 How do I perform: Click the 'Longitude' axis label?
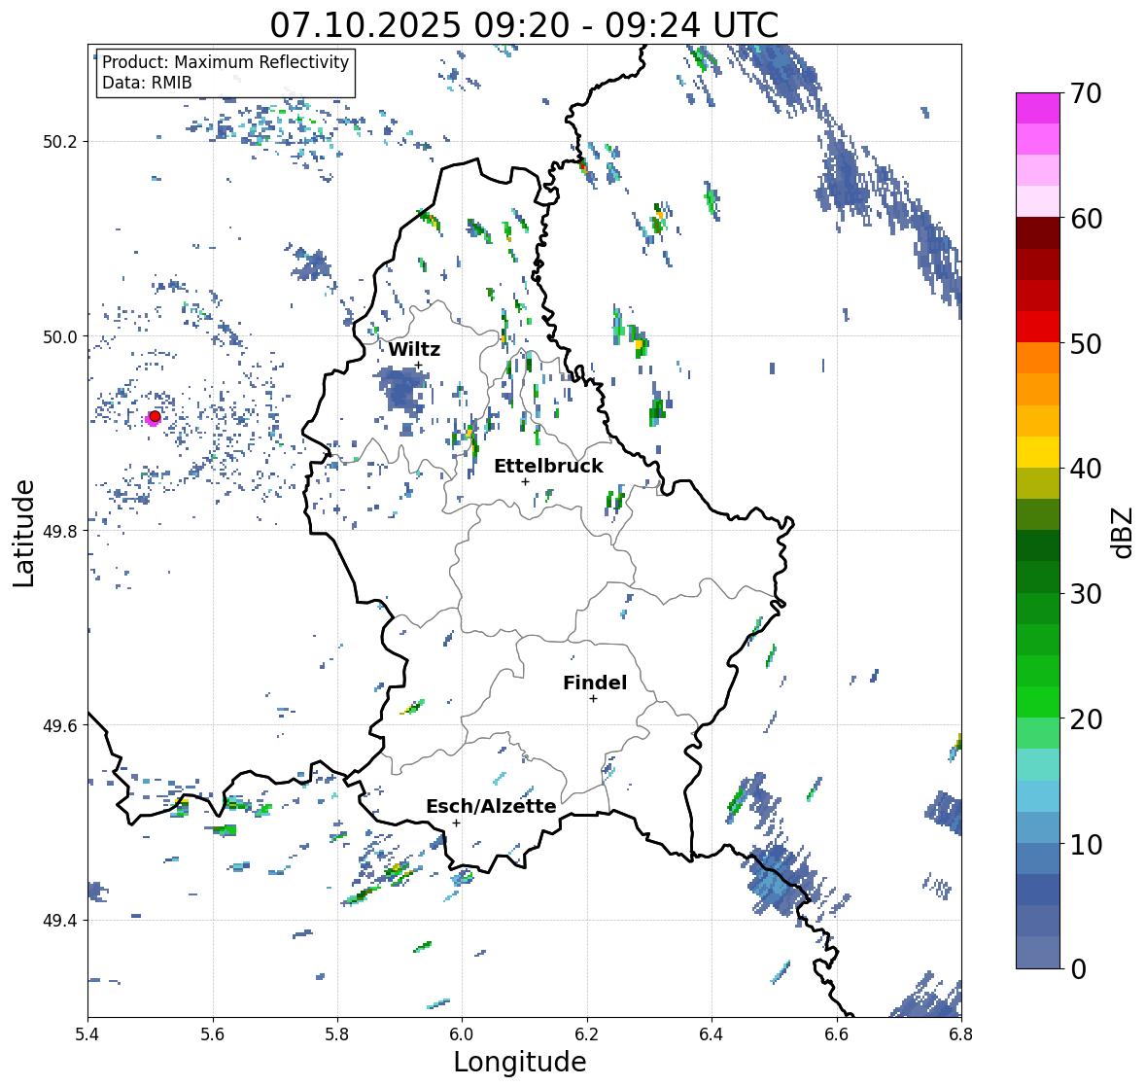[x=520, y=1061]
